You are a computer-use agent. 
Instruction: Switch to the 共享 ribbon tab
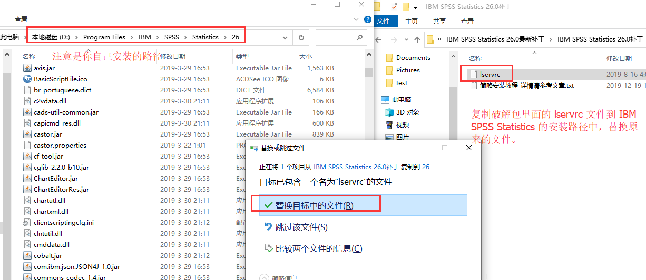pos(439,21)
